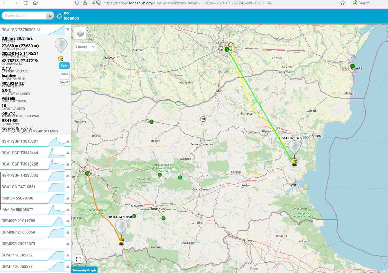Open the 3 hours time dropdown
Screen dimensions: 388x273
pyautogui.click(x=85, y=47)
